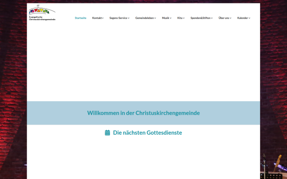Expand the chevron next to Kalender
The height and width of the screenshot is (179, 287).
(249, 18)
